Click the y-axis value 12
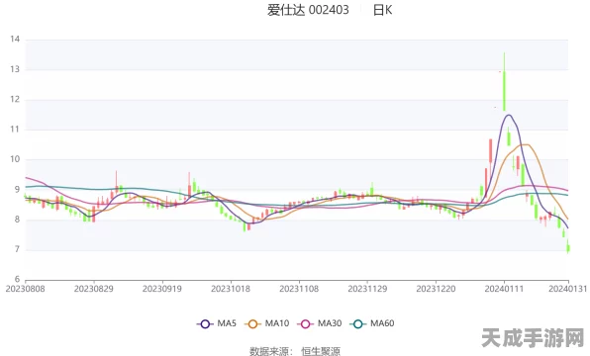The image size is (590, 356). pyautogui.click(x=15, y=99)
